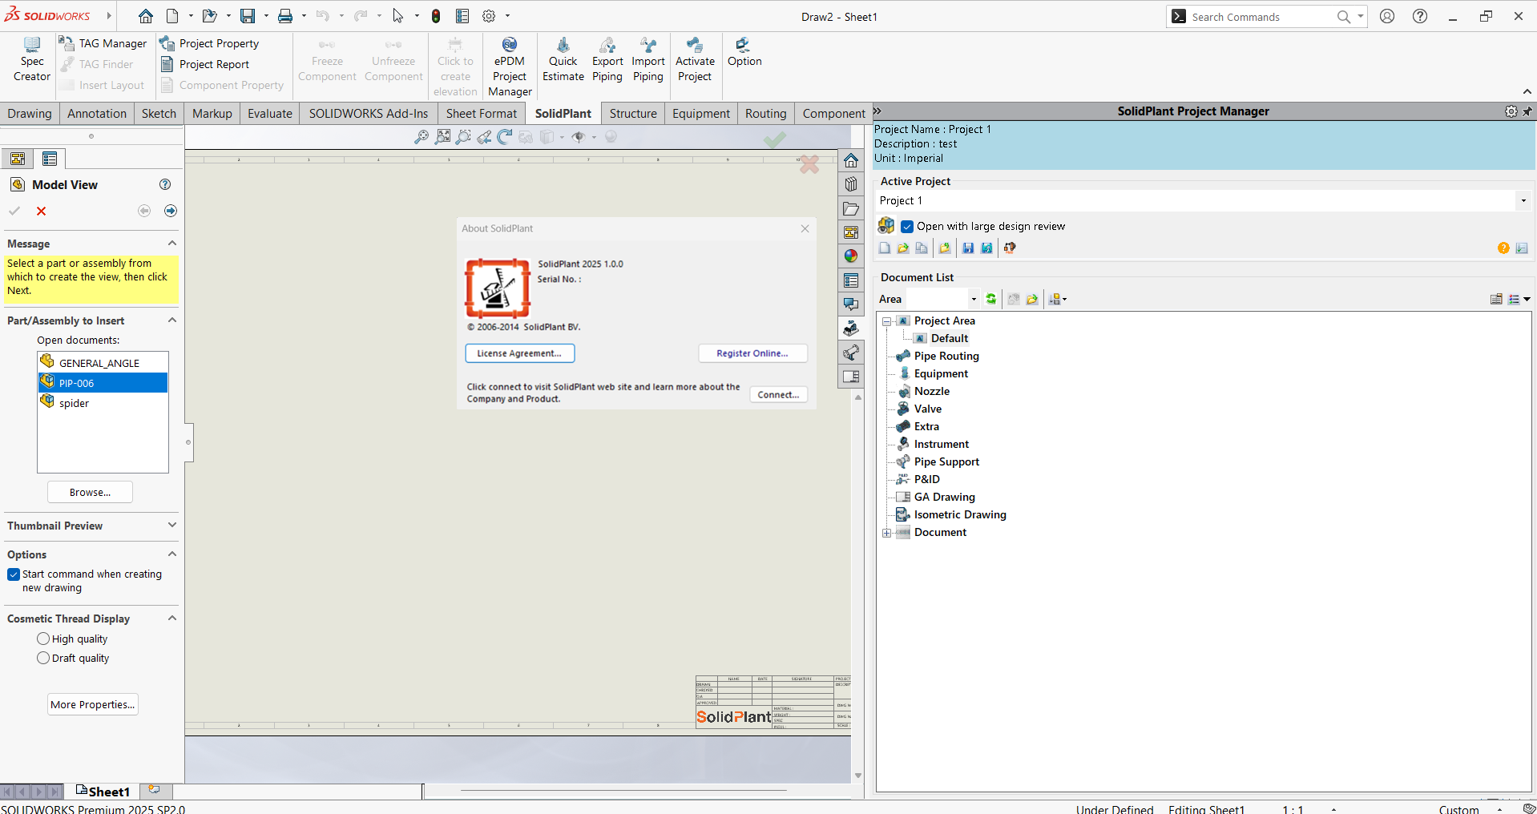1537x814 pixels.
Task: Open the Active Project dropdown
Action: [1523, 200]
